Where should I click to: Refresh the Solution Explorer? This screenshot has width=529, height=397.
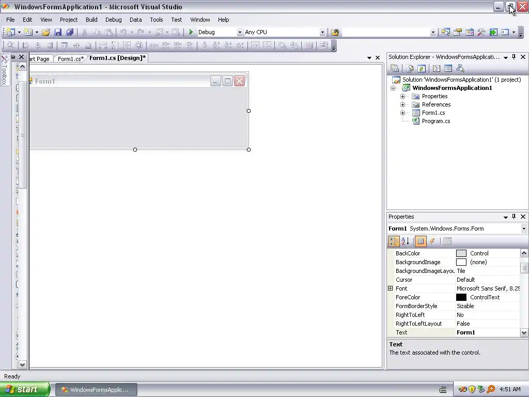(422, 69)
